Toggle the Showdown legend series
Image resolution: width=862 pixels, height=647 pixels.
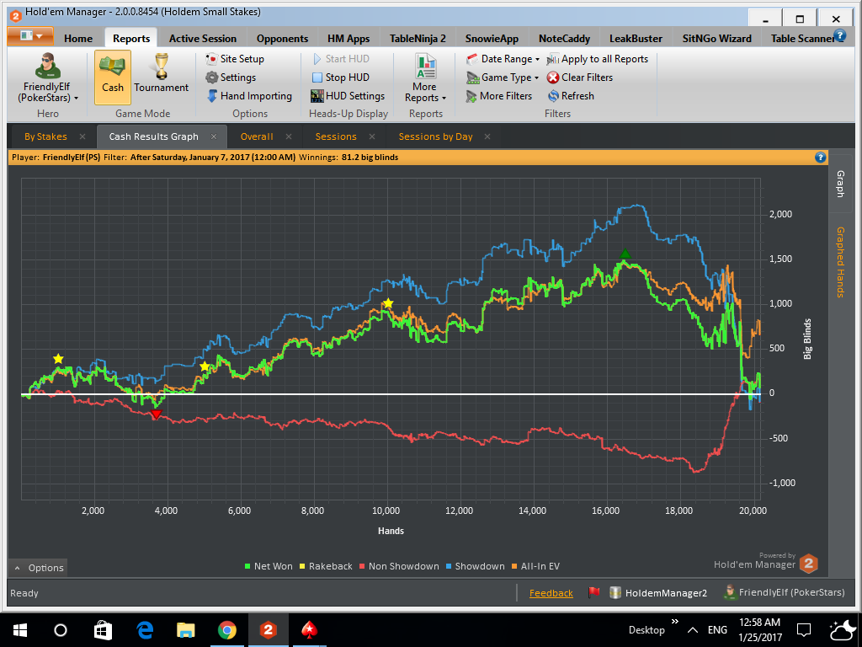(475, 566)
